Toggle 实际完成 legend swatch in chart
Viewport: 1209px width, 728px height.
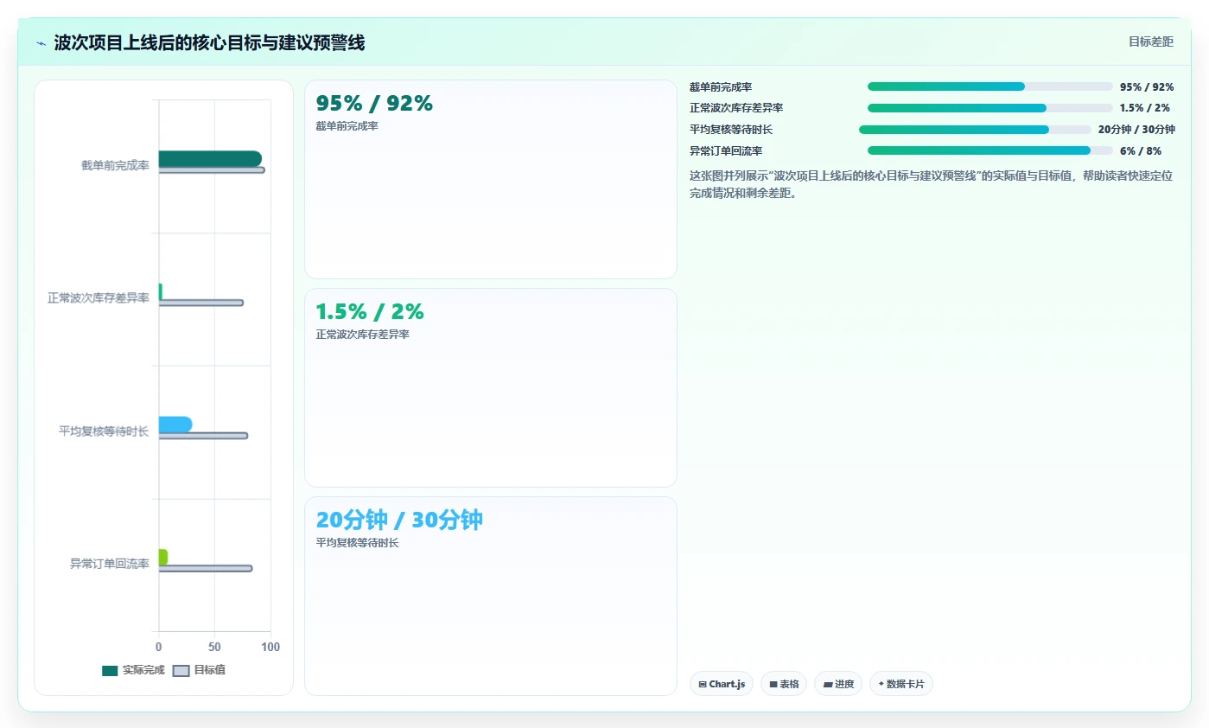click(x=110, y=671)
